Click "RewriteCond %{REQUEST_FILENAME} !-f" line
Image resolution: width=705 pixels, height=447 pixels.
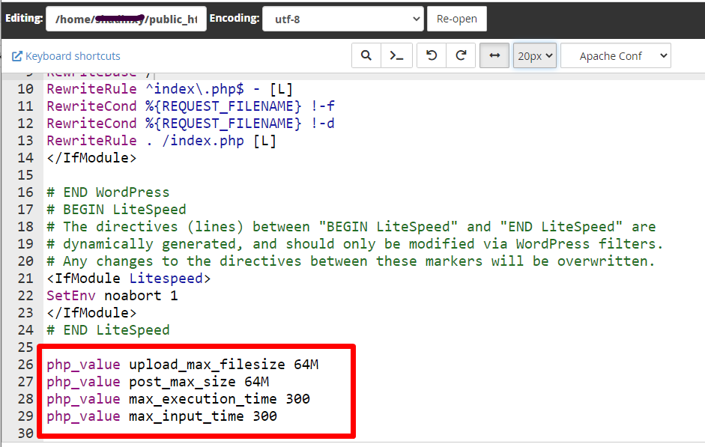point(190,106)
